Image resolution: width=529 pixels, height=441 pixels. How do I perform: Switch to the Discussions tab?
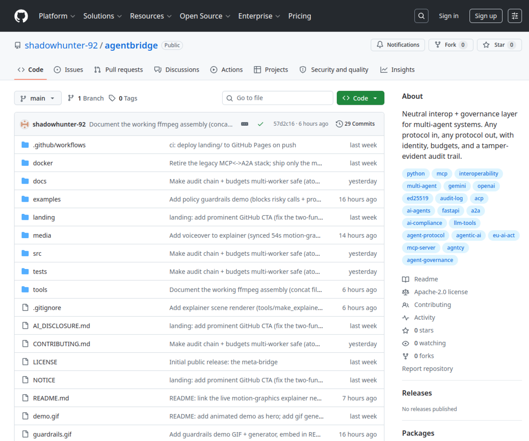[177, 69]
